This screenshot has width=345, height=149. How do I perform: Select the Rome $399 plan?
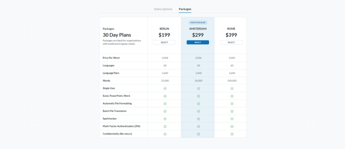click(x=231, y=42)
